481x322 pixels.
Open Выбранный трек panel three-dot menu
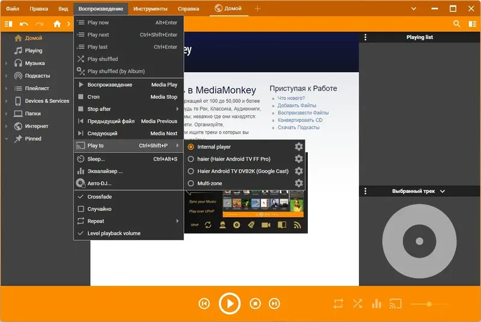coord(365,191)
